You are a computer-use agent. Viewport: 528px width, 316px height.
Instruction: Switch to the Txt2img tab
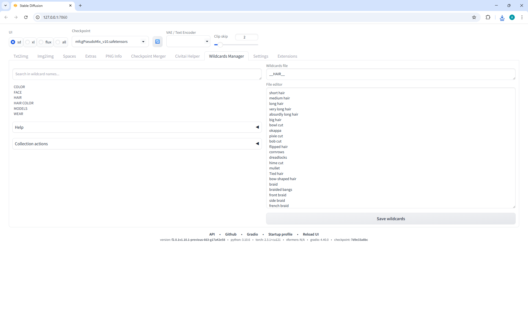click(21, 56)
